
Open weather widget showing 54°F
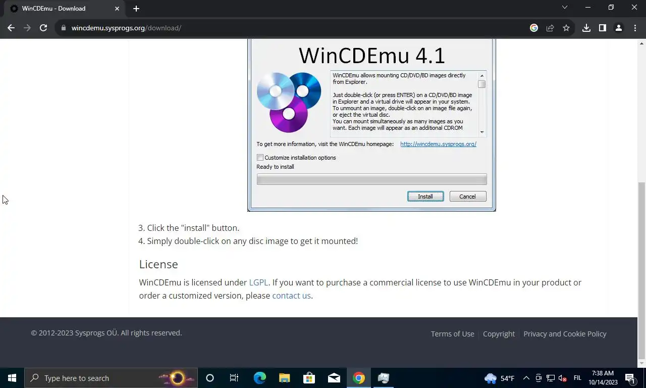tap(500, 378)
